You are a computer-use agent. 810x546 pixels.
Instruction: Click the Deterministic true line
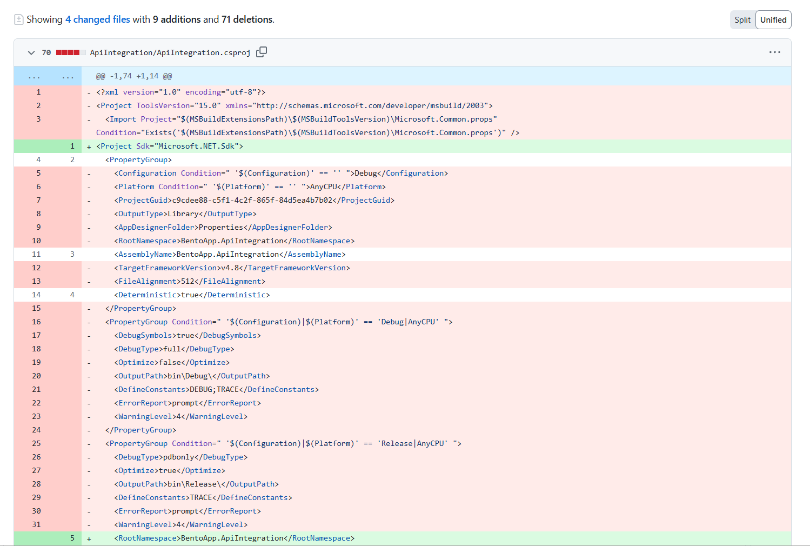pyautogui.click(x=436, y=295)
